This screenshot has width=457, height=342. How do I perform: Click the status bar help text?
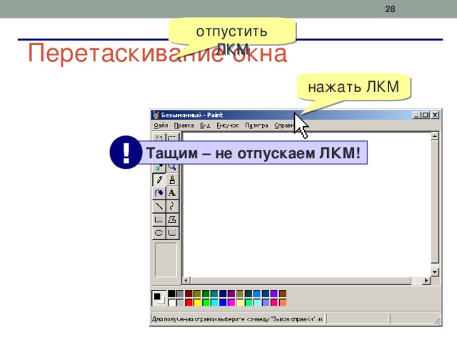click(238, 319)
